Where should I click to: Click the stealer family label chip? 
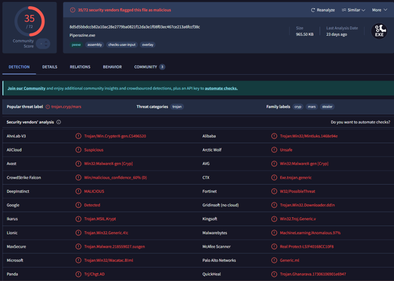(327, 107)
